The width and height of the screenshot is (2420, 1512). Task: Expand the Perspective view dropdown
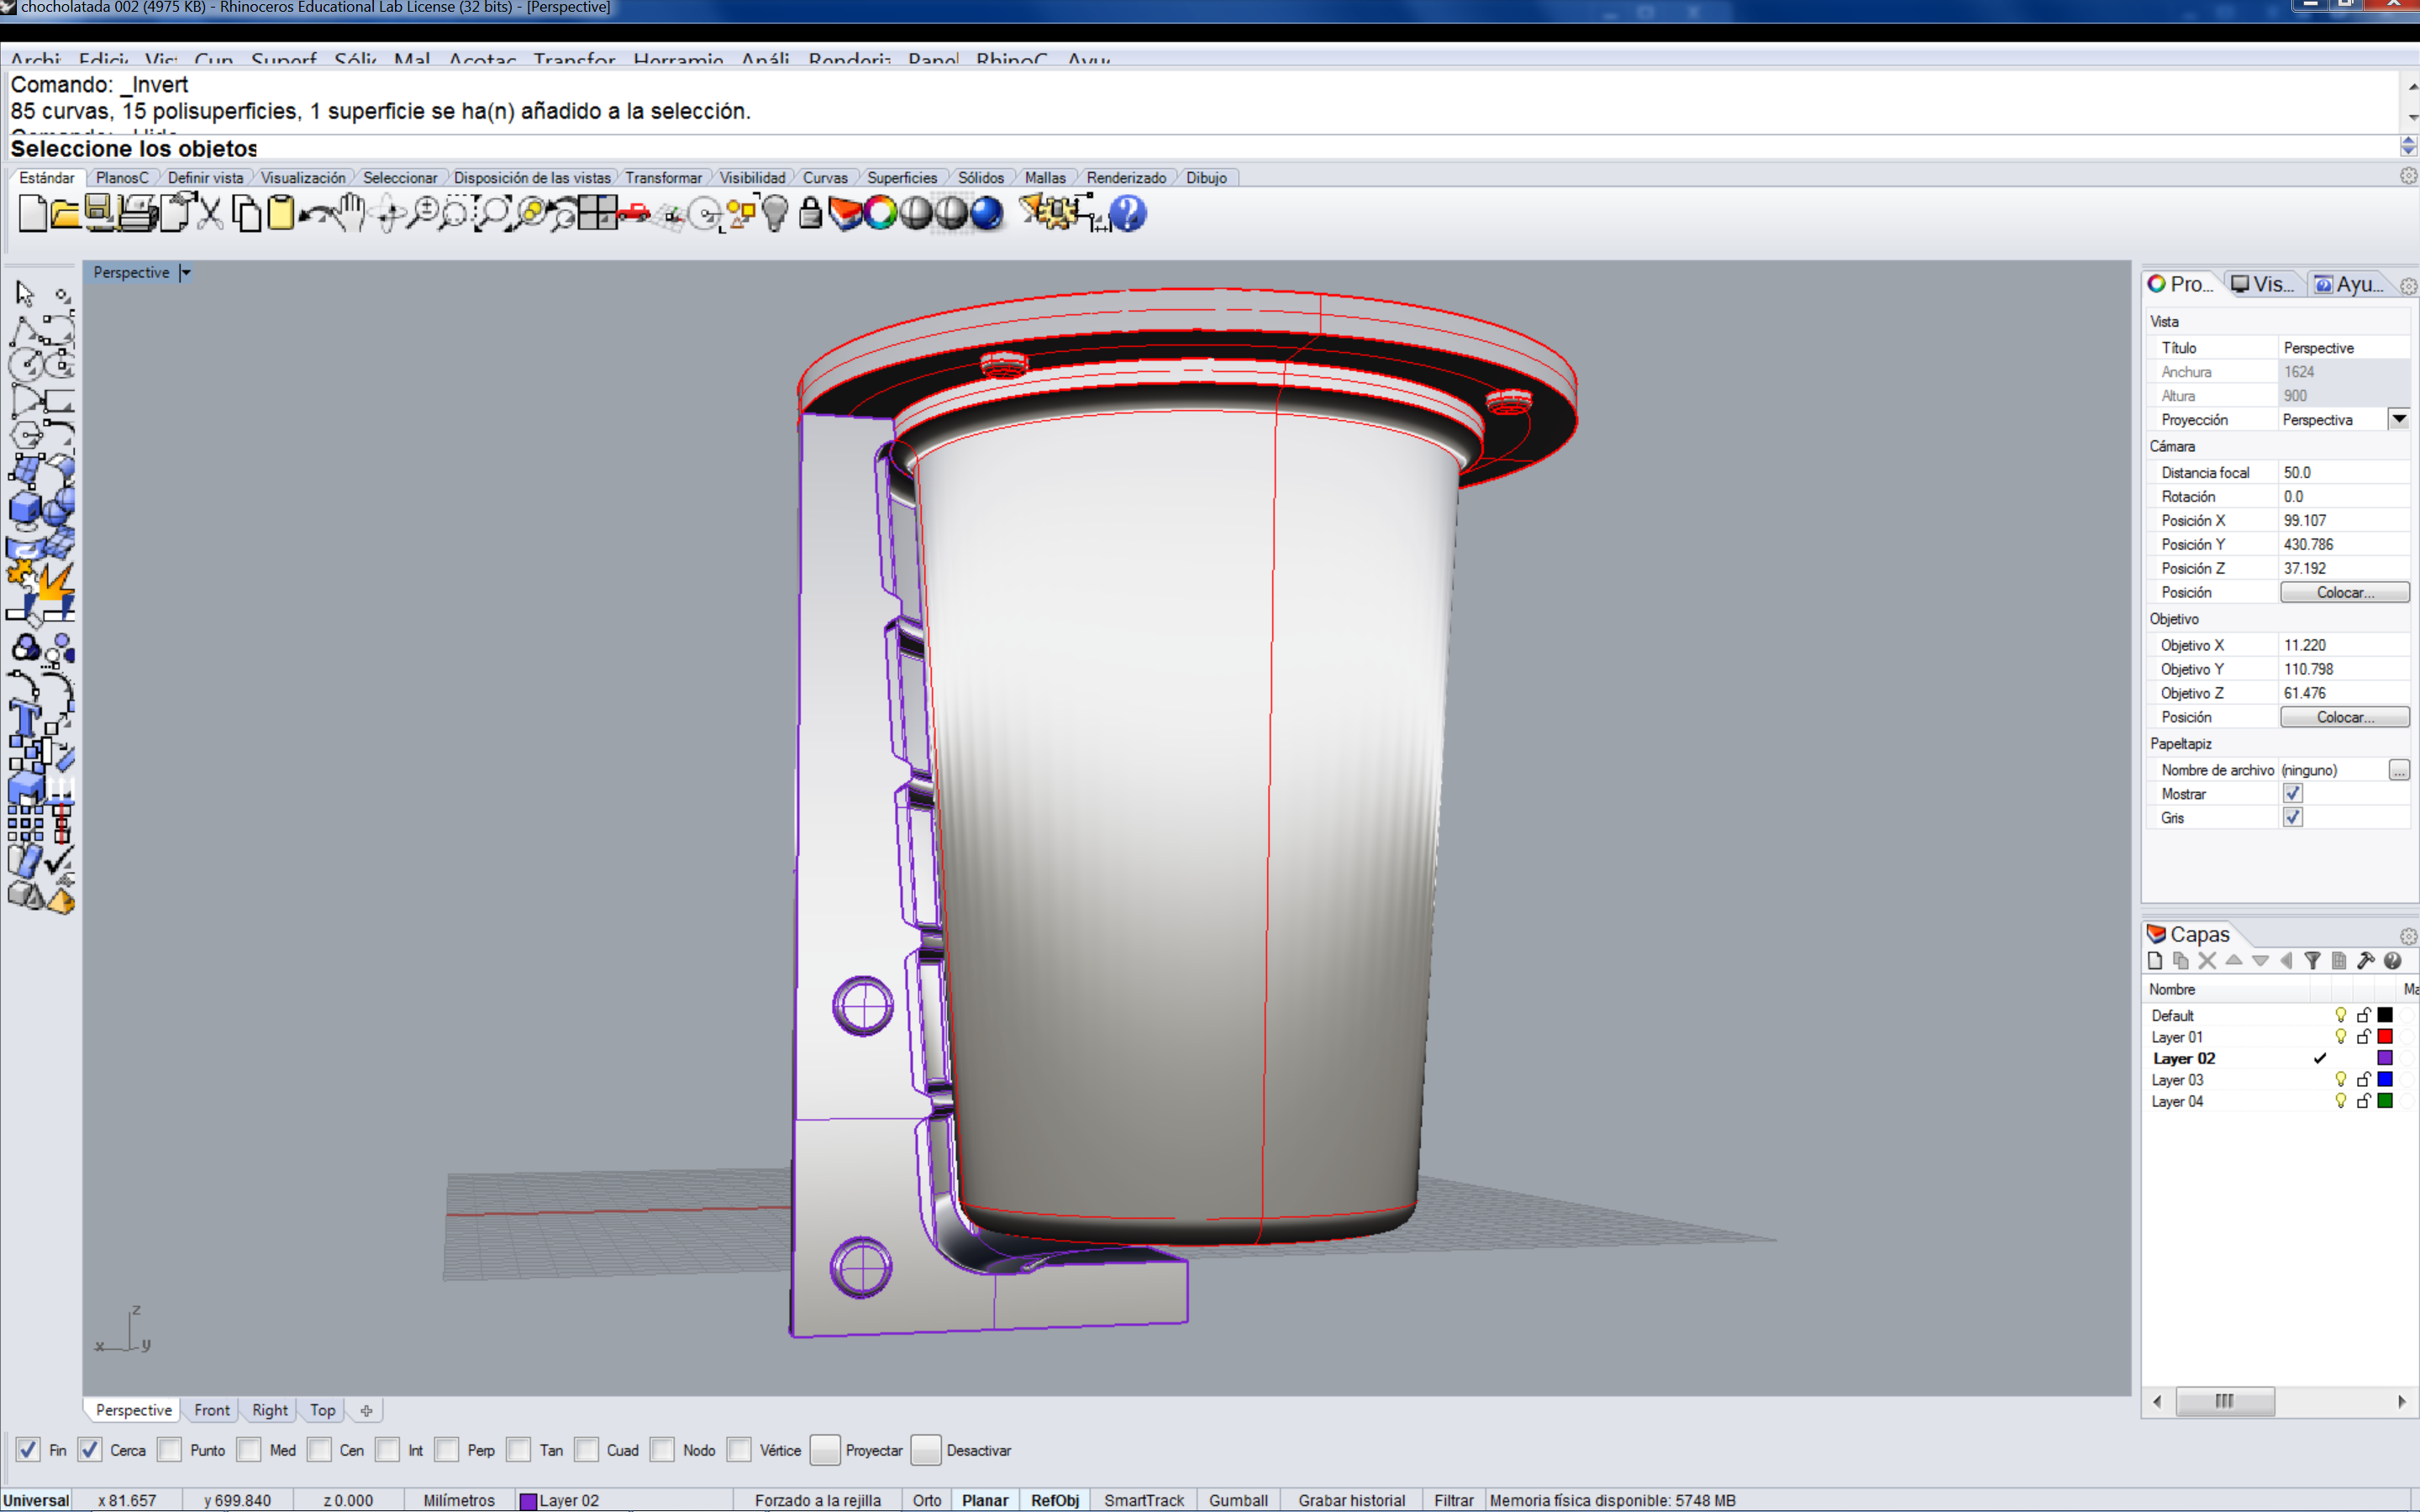(187, 272)
